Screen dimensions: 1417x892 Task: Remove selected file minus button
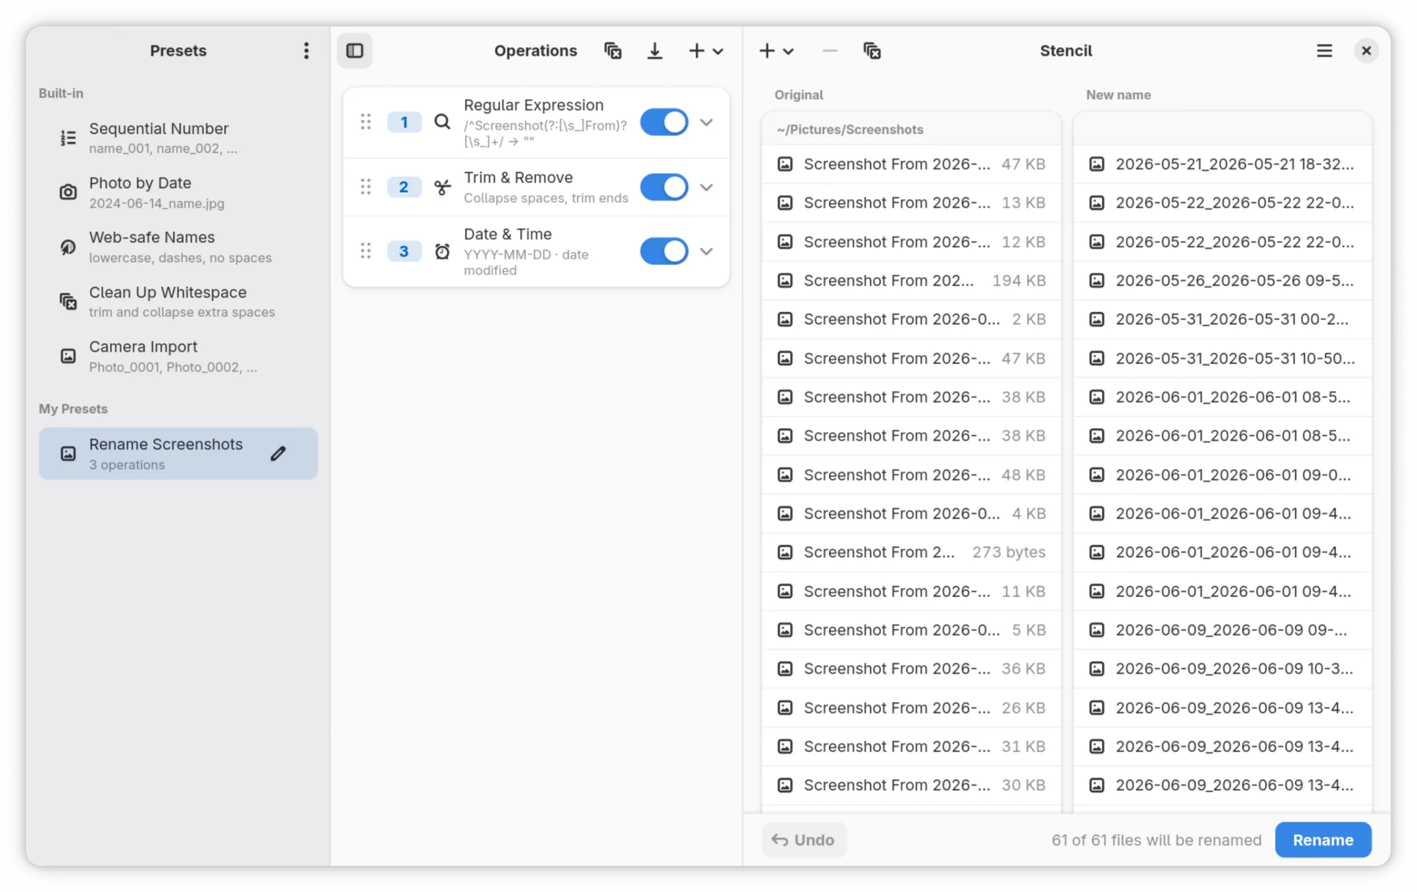point(830,50)
